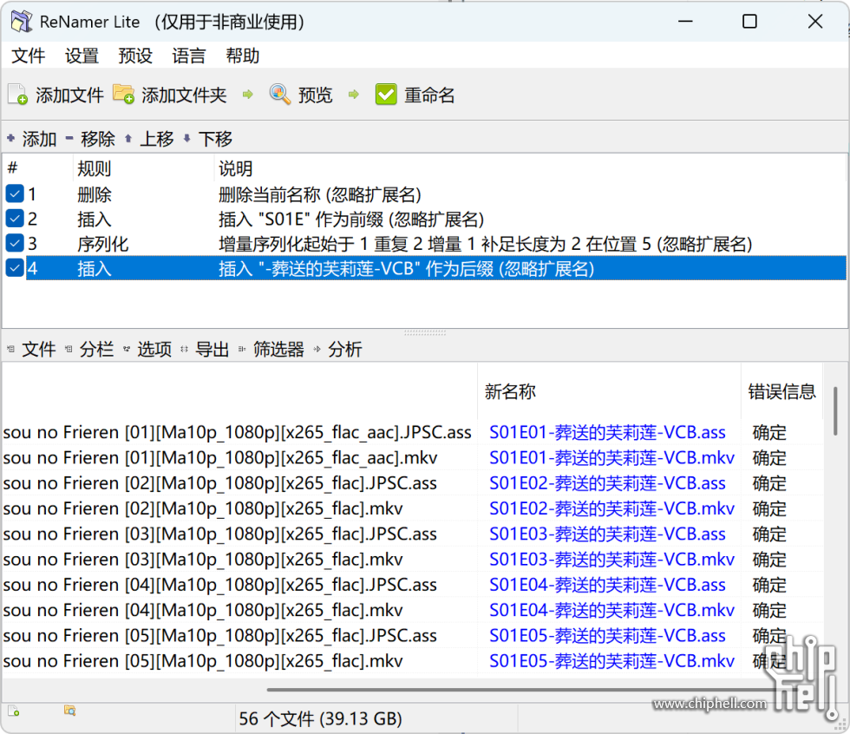Open the 设置 menu
The width and height of the screenshot is (850, 734).
pos(82,56)
